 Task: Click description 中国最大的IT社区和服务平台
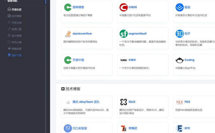[135, 15]
